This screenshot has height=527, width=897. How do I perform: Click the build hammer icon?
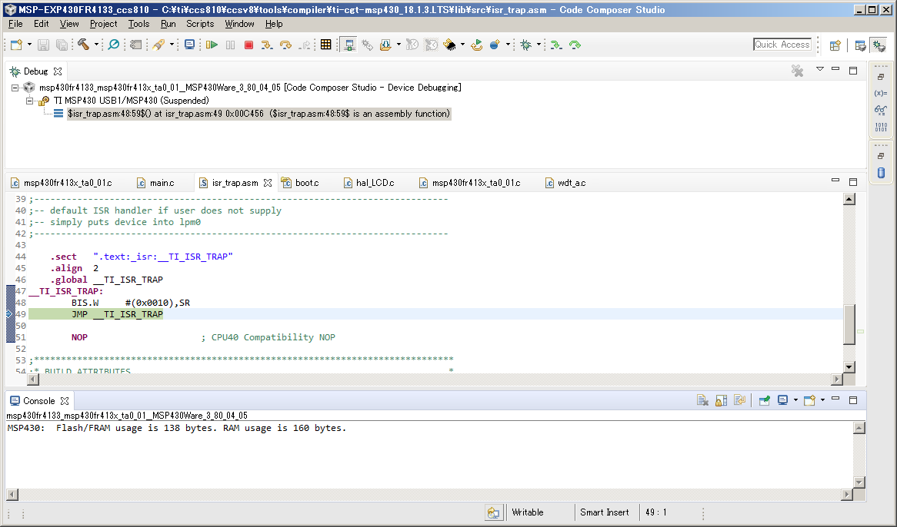click(x=83, y=45)
